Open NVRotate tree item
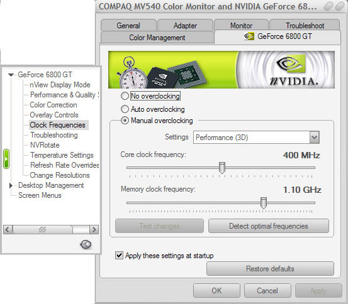Screen dimensions: 348x304 [45, 145]
